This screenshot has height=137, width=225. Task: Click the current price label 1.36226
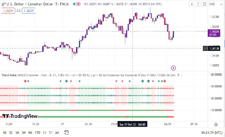click(214, 33)
